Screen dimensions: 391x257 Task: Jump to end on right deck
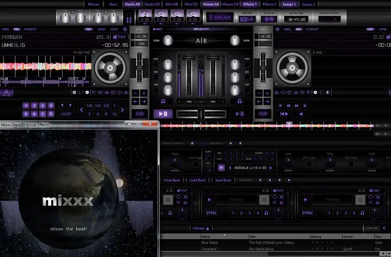(305, 105)
